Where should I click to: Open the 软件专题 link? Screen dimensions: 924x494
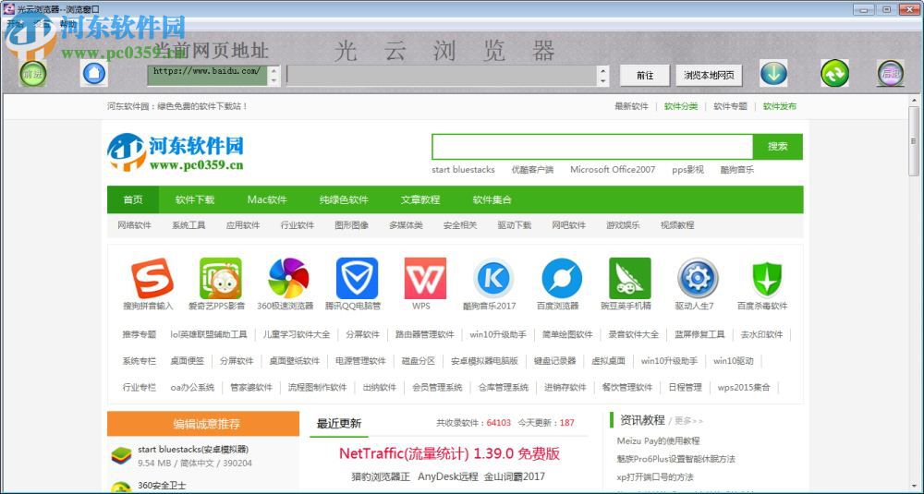click(730, 106)
